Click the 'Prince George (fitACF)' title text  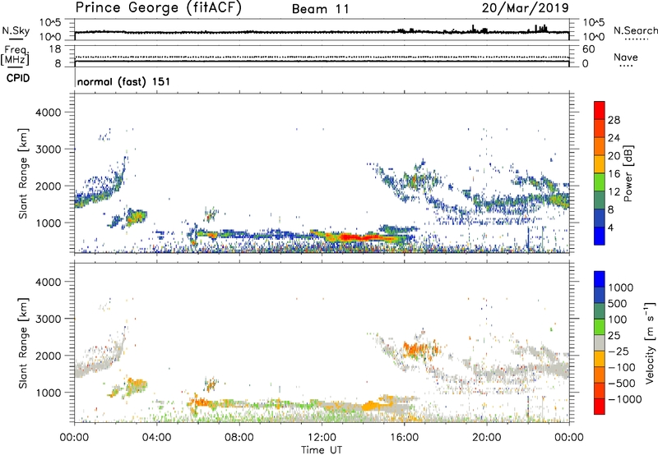[x=158, y=7]
